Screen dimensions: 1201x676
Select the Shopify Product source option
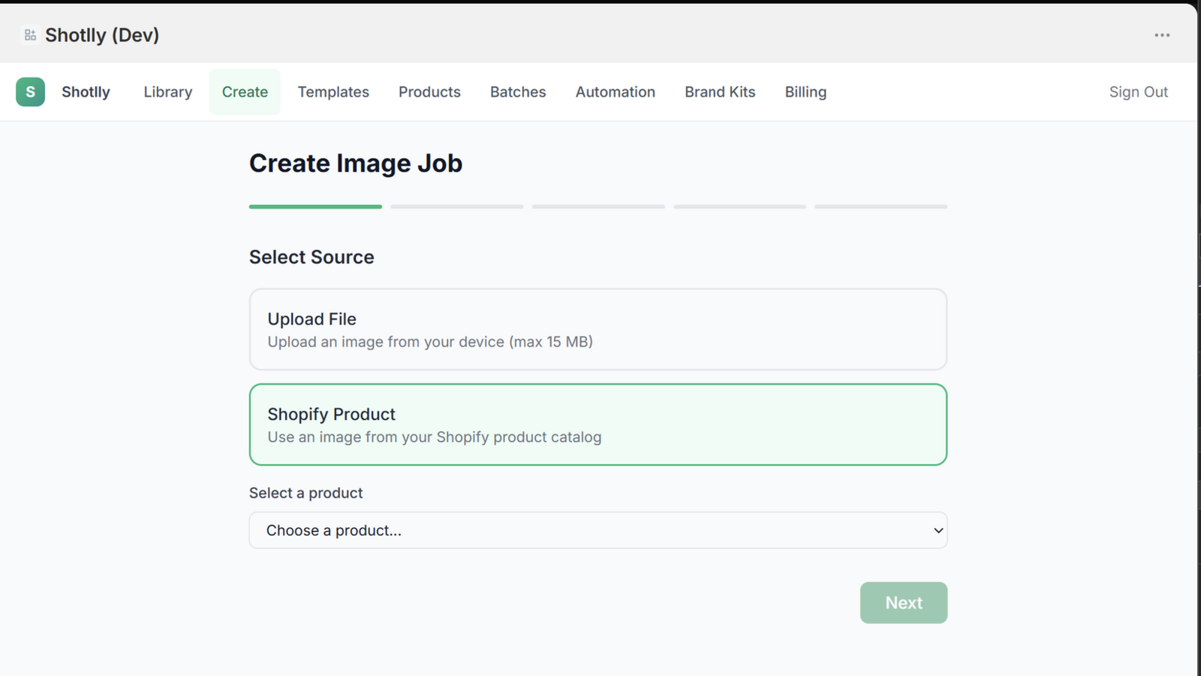(598, 424)
